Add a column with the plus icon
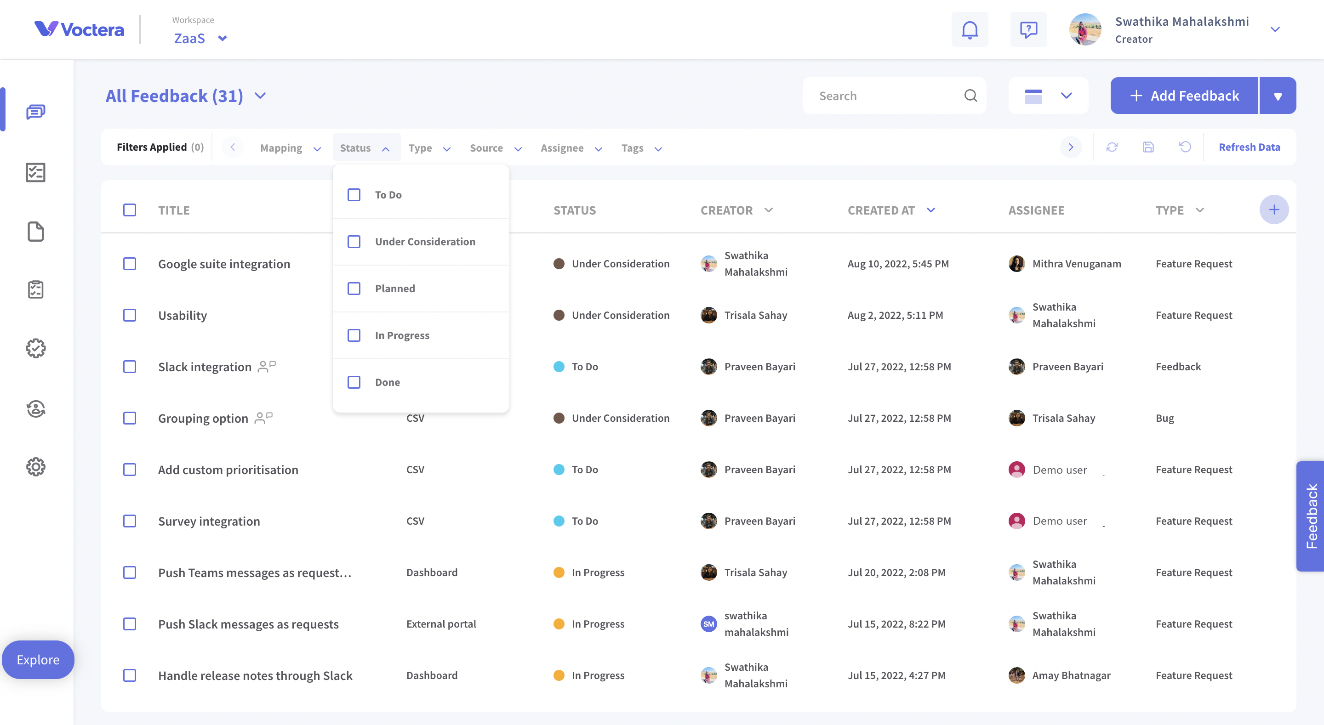 [1273, 210]
